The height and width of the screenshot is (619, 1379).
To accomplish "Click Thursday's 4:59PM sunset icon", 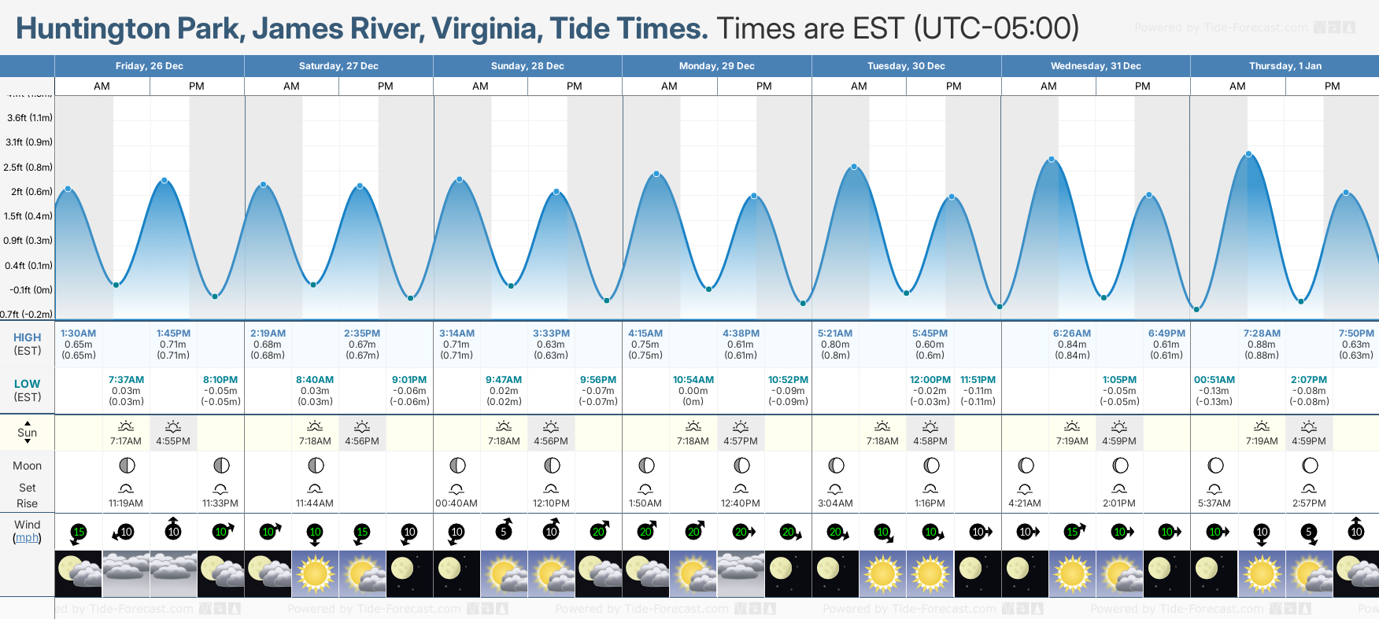I will click(1309, 426).
